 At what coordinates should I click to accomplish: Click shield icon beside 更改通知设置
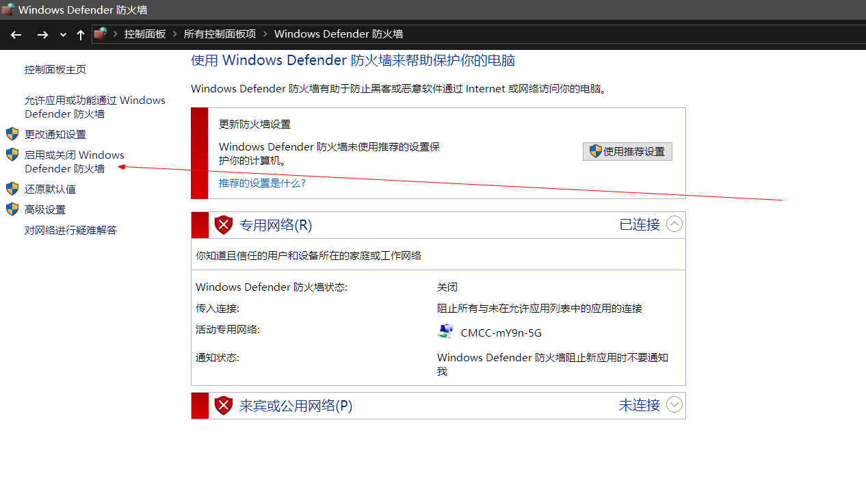click(x=12, y=134)
